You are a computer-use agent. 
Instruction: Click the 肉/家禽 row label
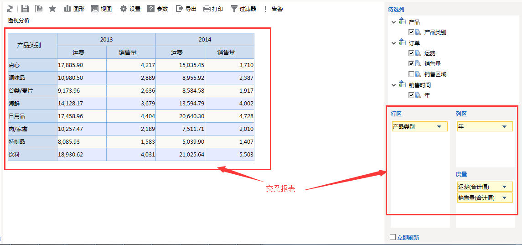33,129
